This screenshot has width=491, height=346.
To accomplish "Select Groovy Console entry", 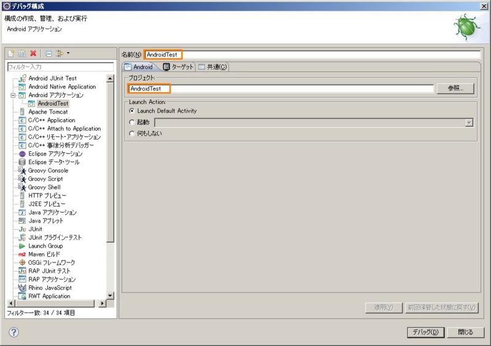I will pos(48,170).
